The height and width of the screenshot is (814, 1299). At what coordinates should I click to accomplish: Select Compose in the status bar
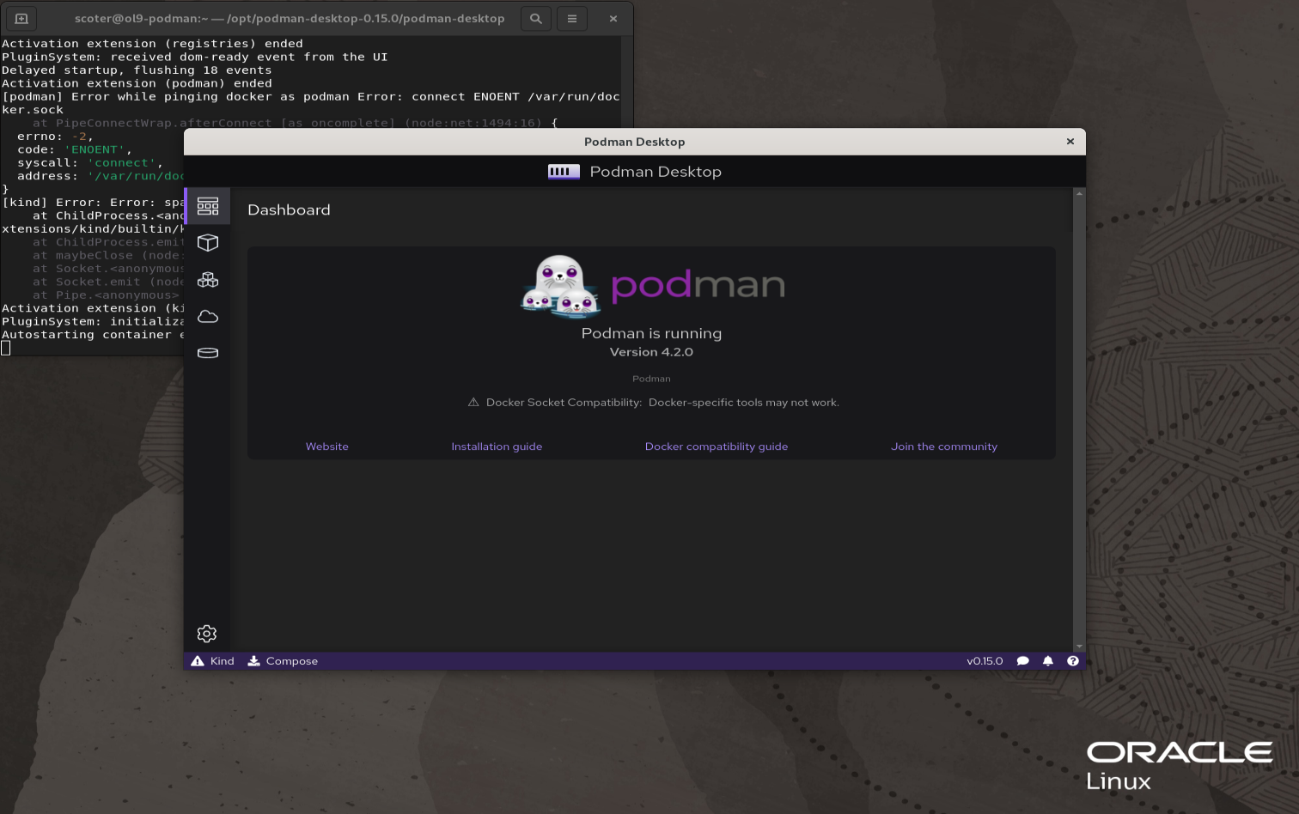283,660
